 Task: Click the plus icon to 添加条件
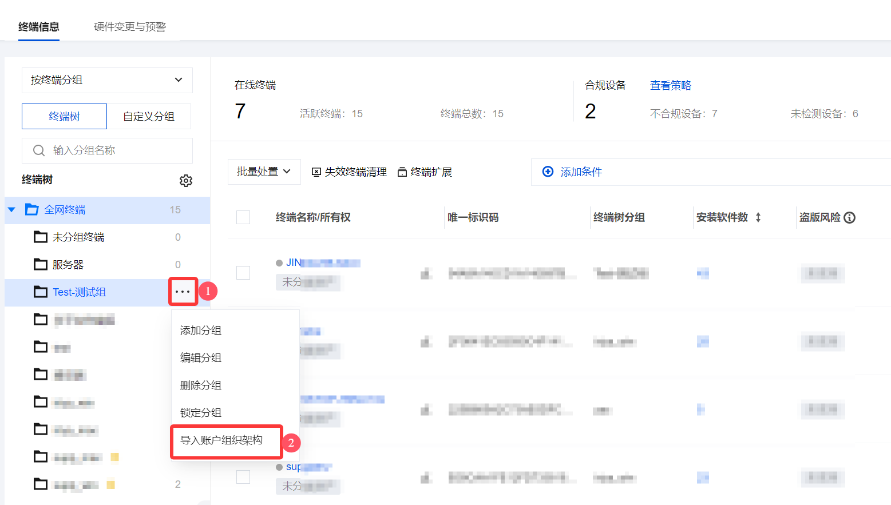[x=548, y=172]
